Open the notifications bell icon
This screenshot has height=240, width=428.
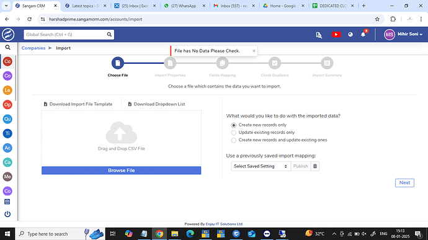pyautogui.click(x=363, y=34)
